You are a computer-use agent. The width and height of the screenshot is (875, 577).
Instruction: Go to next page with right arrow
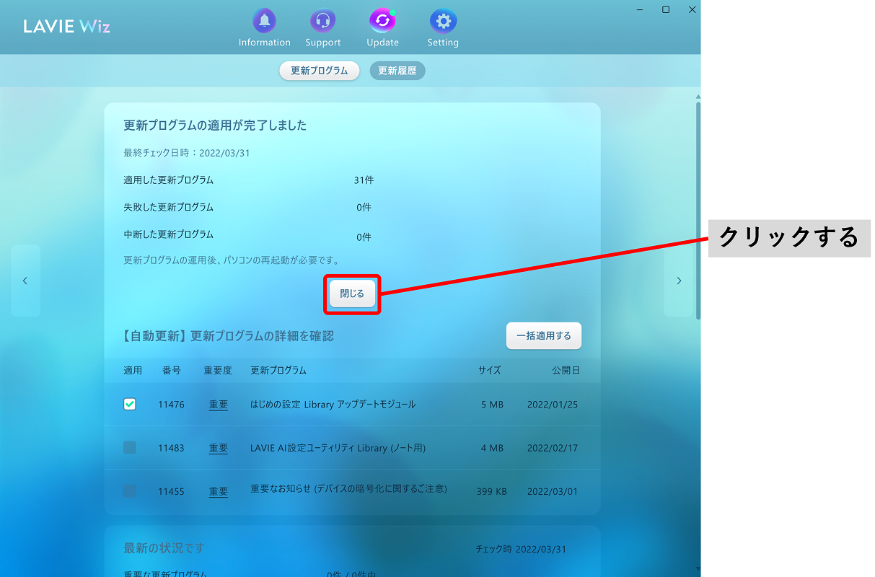coord(678,281)
